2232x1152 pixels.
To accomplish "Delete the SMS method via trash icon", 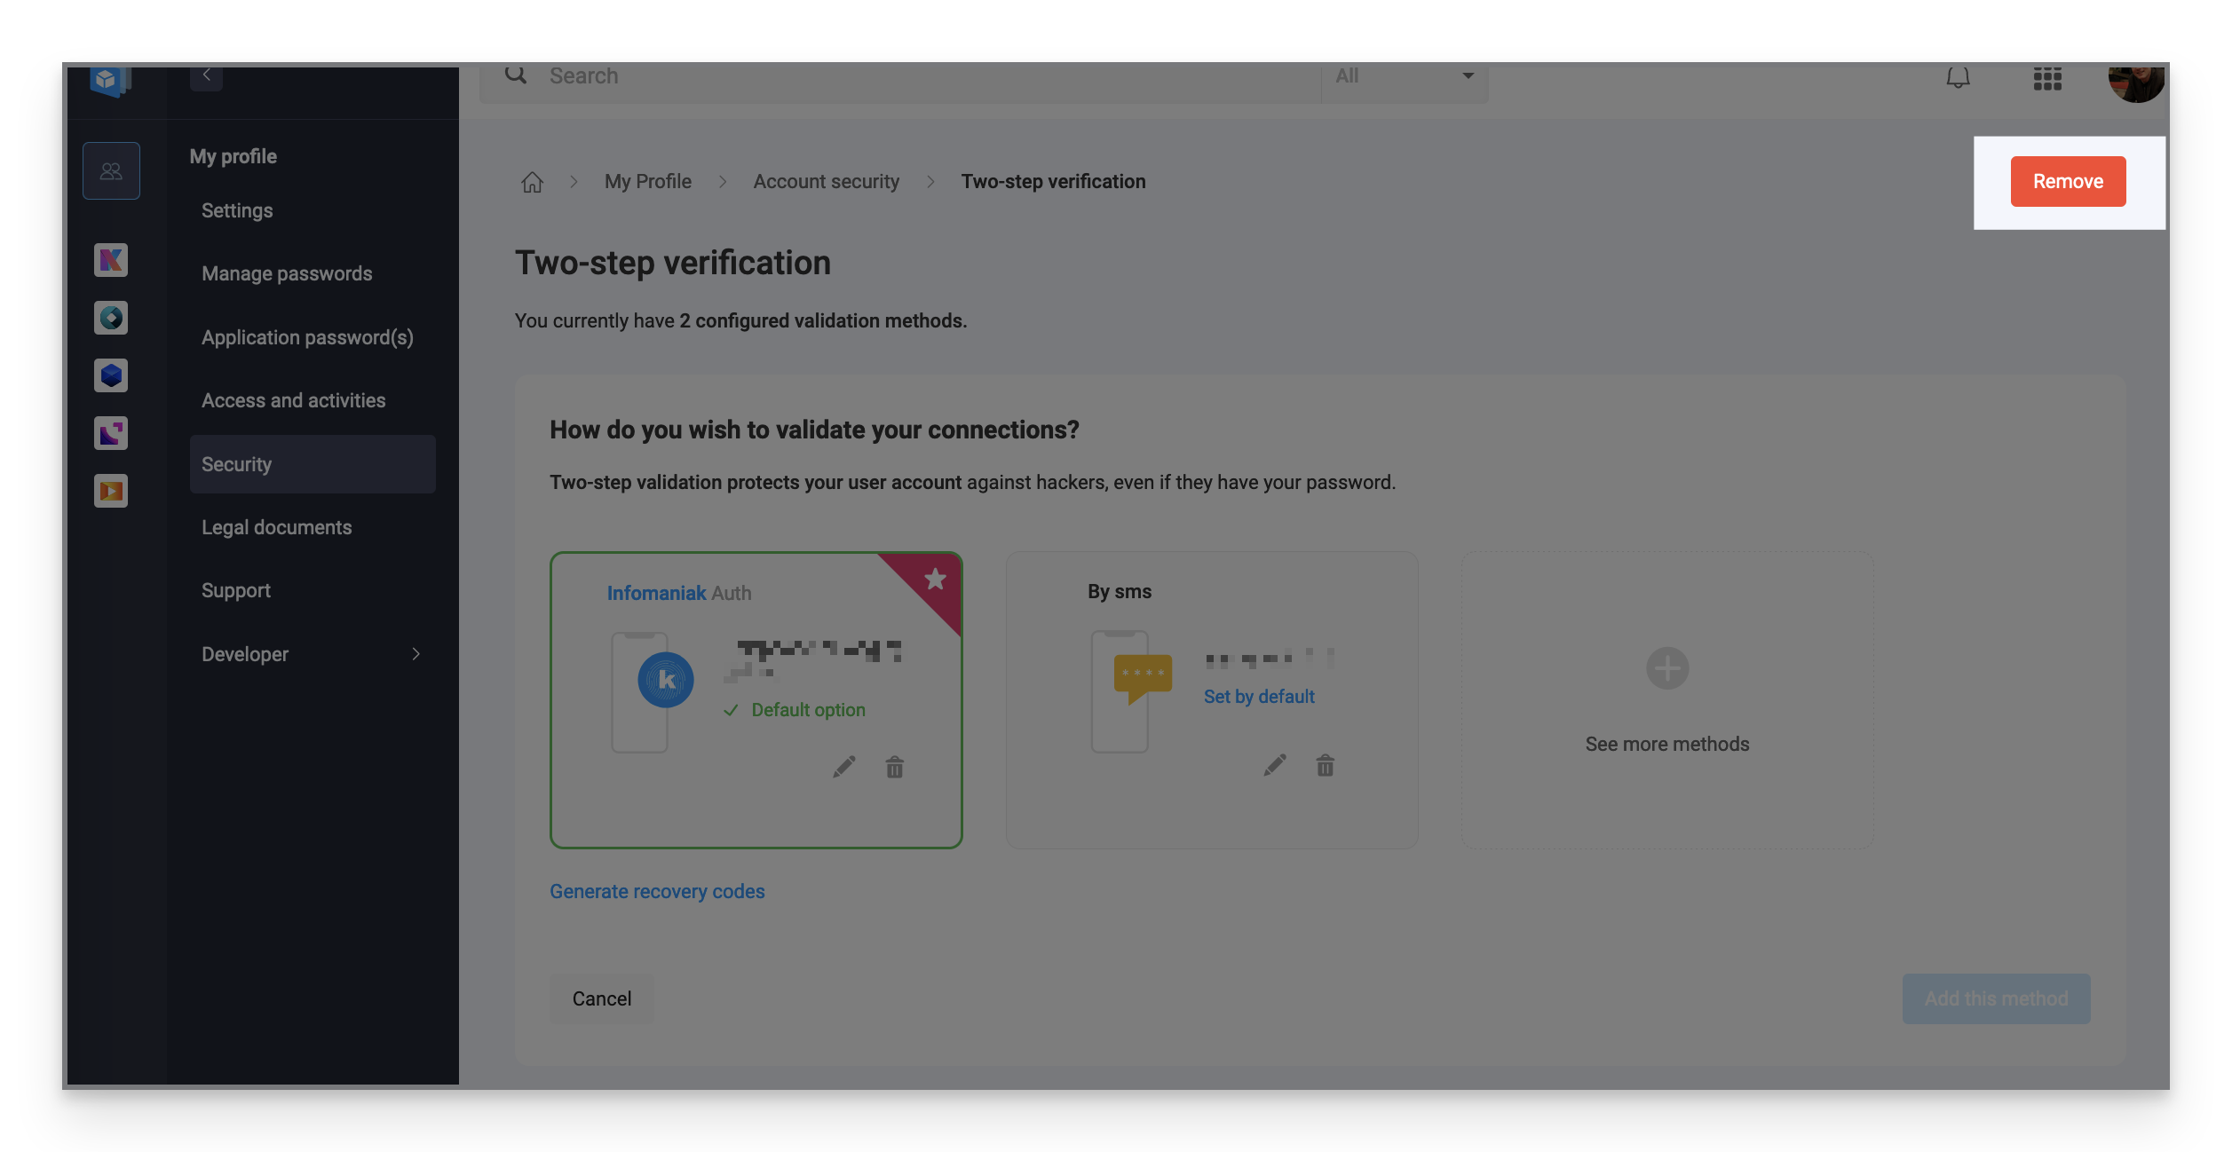I will 1324,765.
